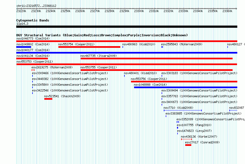Select the DGV Structural Variants track heading
Image resolution: width=245 pixels, height=164 pixels.
[x=102, y=35]
